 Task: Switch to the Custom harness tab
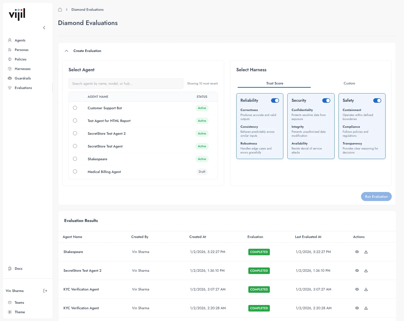(x=349, y=83)
